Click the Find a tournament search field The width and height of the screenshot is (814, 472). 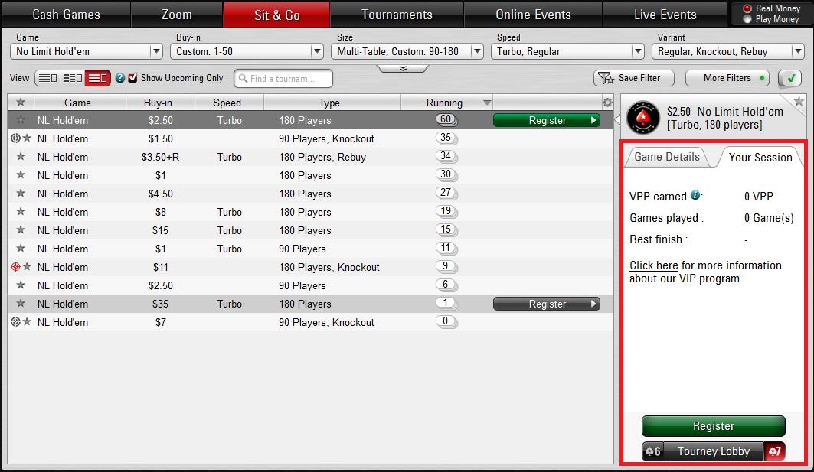pos(283,78)
